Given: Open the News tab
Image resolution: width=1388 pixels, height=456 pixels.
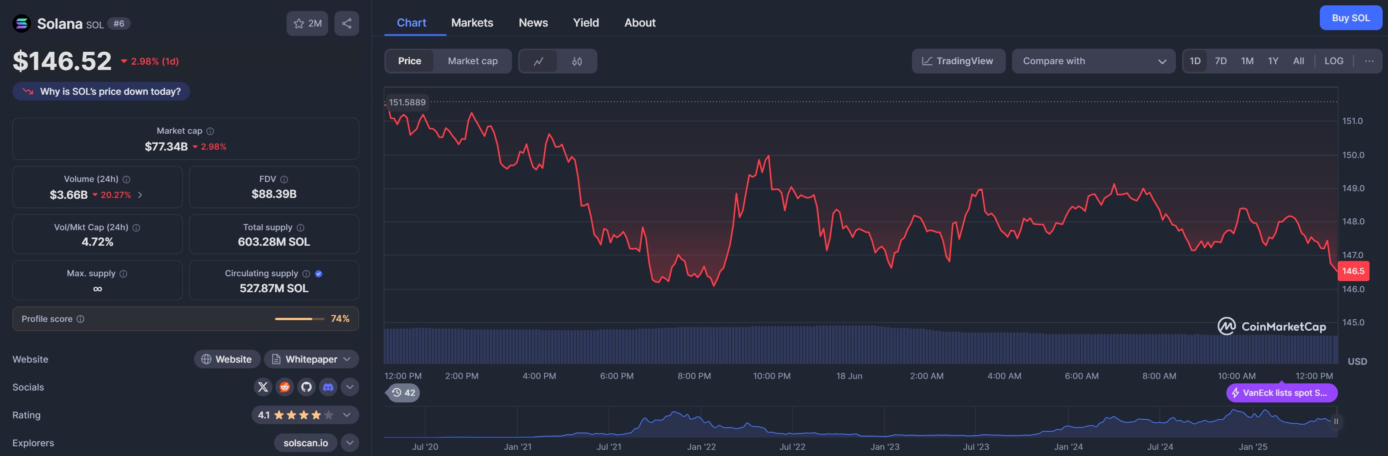Looking at the screenshot, I should (533, 23).
